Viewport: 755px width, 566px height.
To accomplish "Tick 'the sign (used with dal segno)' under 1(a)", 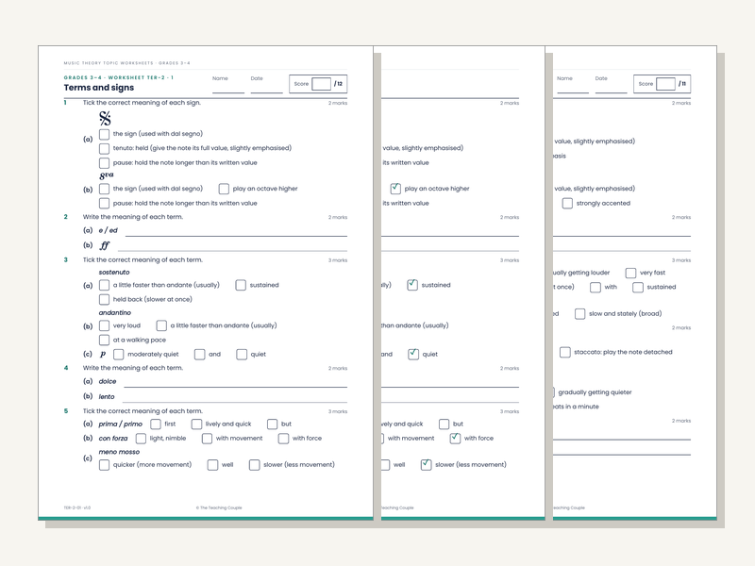I will click(x=104, y=134).
